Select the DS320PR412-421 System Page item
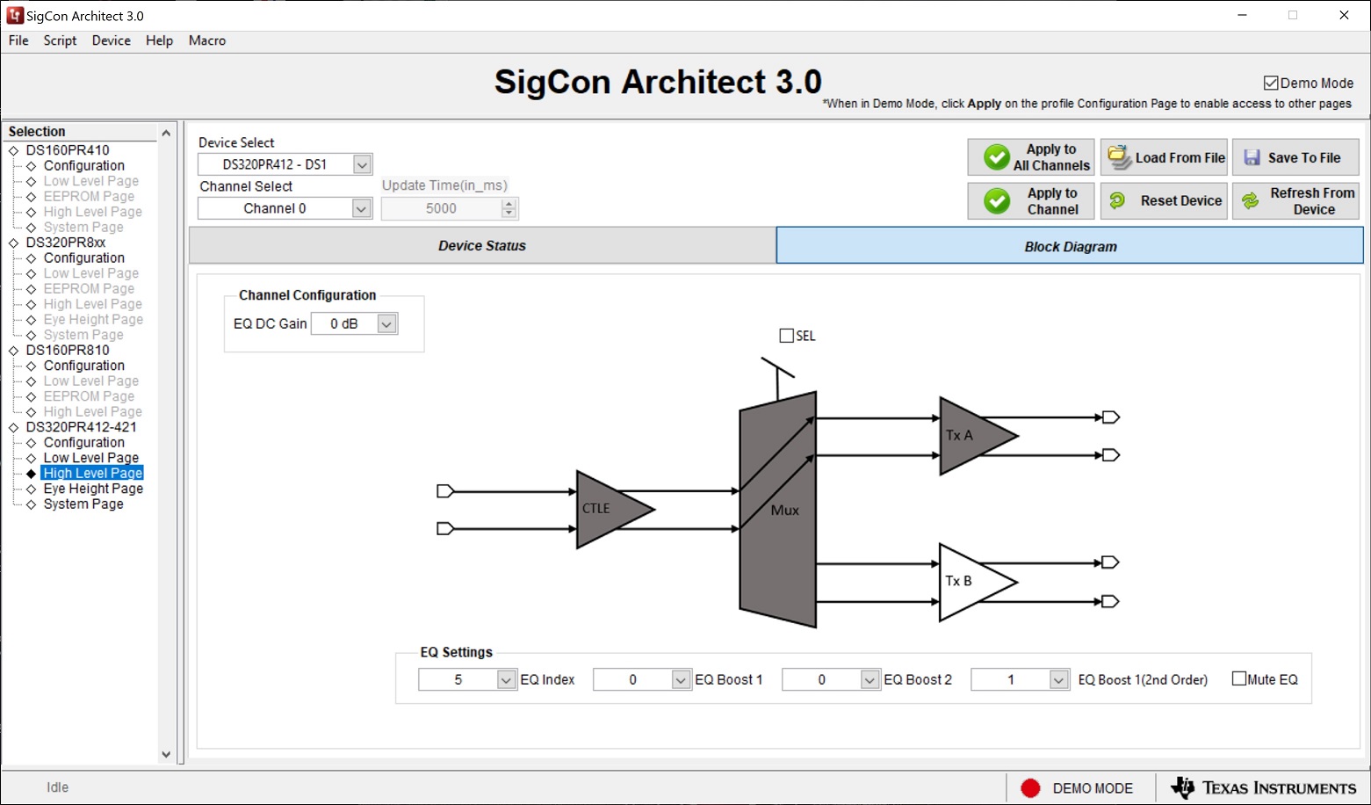 (83, 504)
